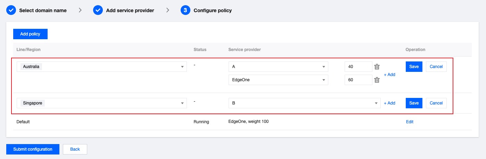Expand the Australia region dropdown

[182, 67]
